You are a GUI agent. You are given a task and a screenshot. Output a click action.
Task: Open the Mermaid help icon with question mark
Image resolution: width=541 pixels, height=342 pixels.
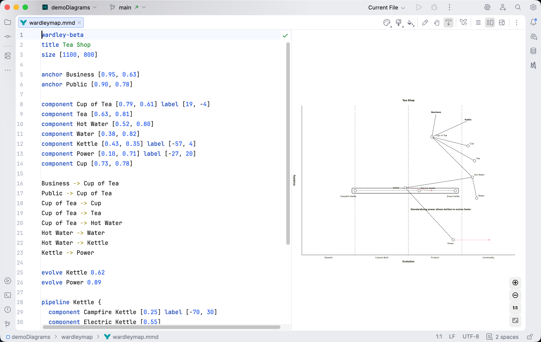[x=463, y=22]
